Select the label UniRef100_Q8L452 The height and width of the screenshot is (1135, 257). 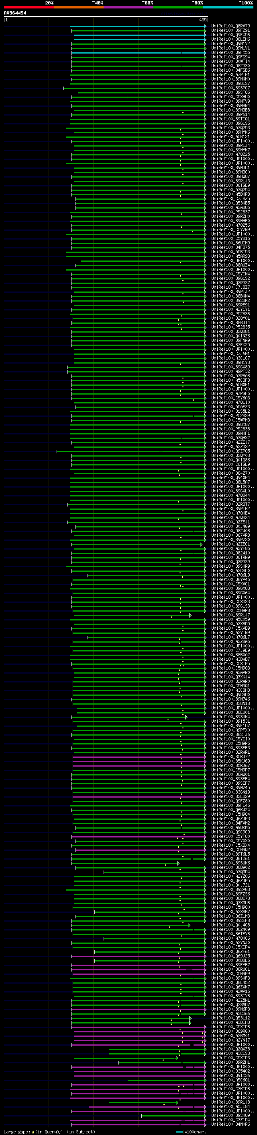pyautogui.click(x=230, y=982)
